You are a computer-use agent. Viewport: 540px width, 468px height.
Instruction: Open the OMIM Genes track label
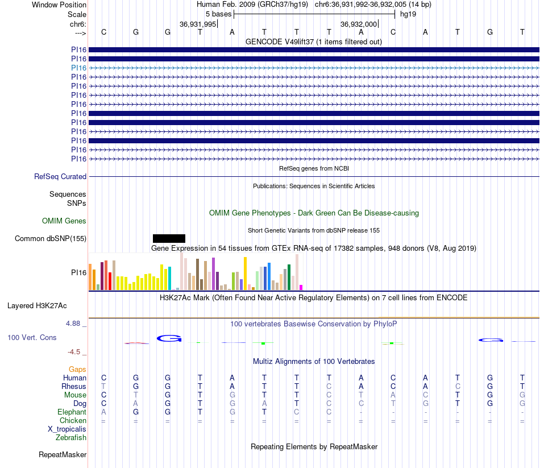pyautogui.click(x=64, y=221)
